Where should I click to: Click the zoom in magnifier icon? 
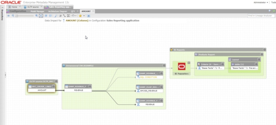coord(36,16)
